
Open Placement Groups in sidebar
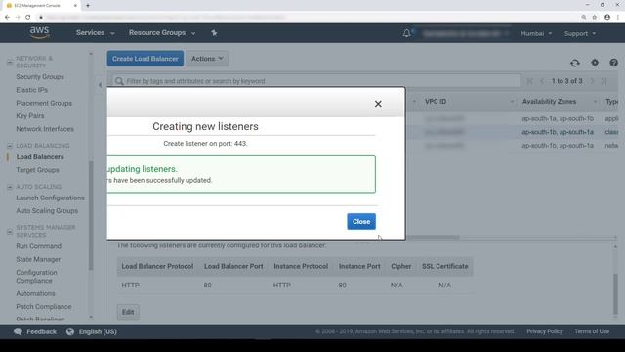click(44, 103)
